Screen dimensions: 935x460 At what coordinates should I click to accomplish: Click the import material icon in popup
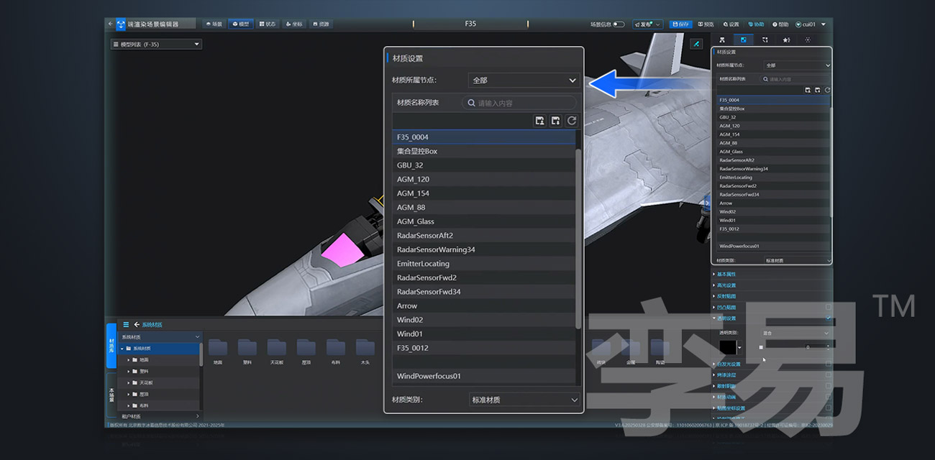tap(540, 121)
